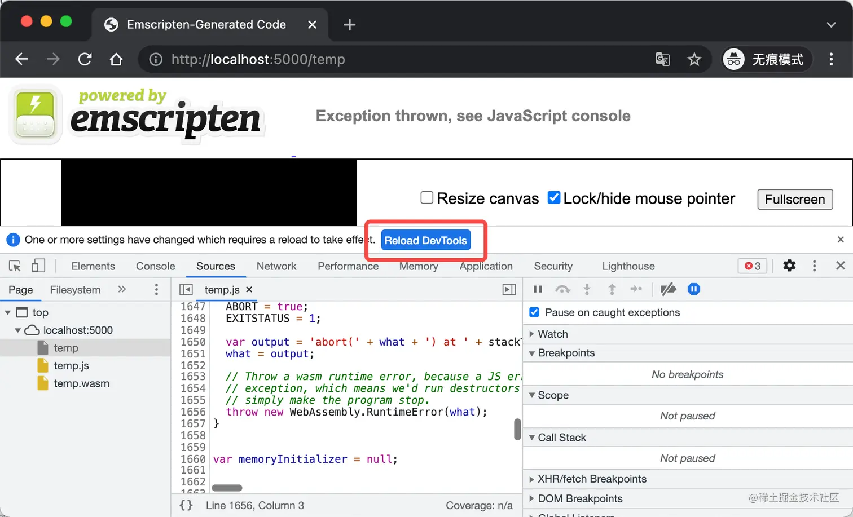The width and height of the screenshot is (853, 517).
Task: Open temp.js in the file tree
Action: click(x=71, y=366)
